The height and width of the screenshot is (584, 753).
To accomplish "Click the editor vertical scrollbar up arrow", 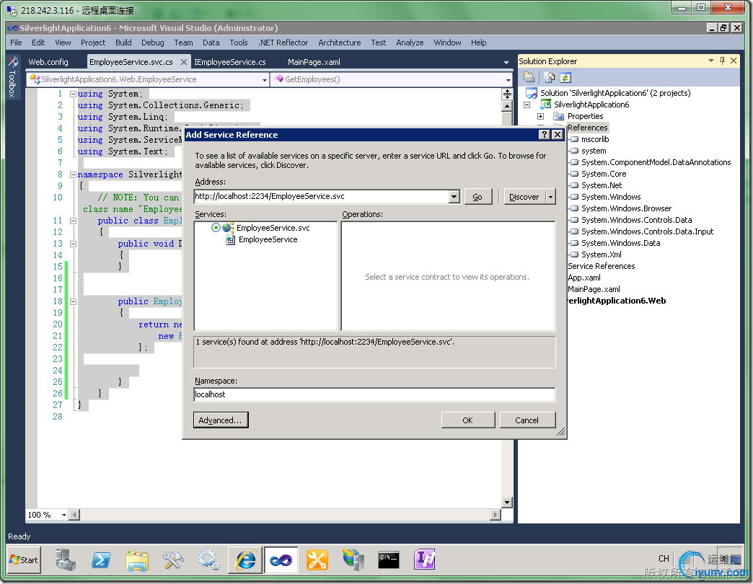I will coord(507,105).
